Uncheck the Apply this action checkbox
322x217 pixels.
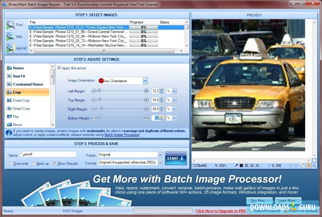[59, 68]
